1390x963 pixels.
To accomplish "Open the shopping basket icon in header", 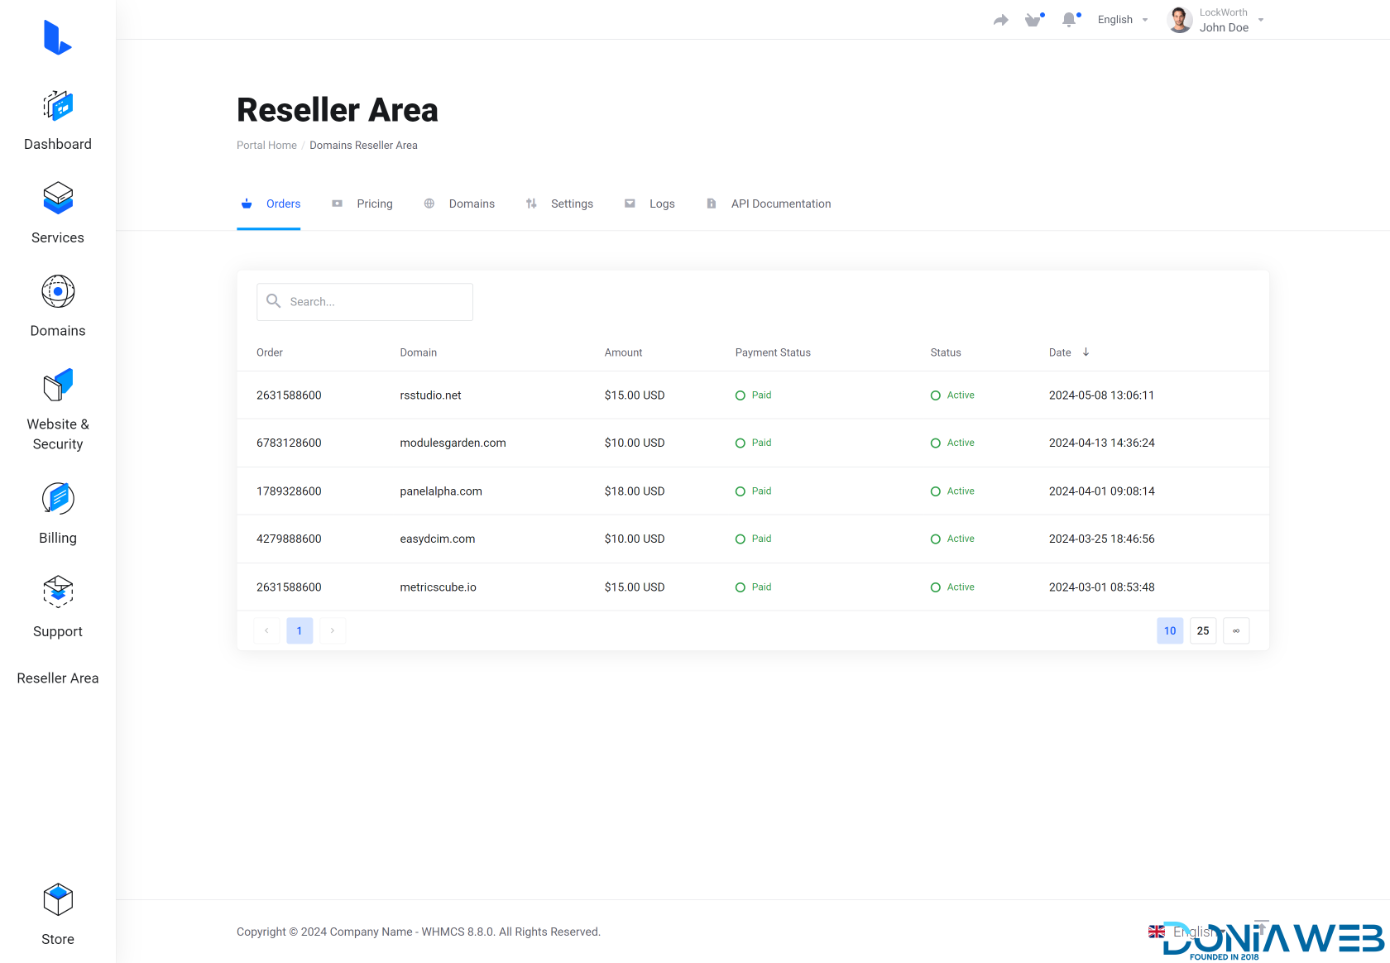I will pos(1033,20).
